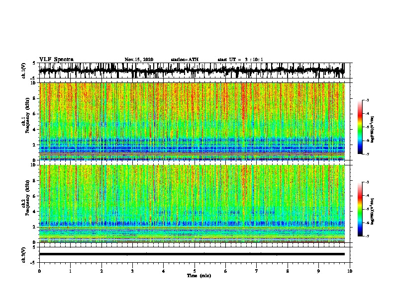Click the ch.2 frequency tick '8'
The image size is (394, 304).
coord(34,181)
